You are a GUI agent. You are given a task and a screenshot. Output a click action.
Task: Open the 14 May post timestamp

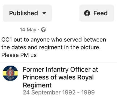(x=28, y=30)
